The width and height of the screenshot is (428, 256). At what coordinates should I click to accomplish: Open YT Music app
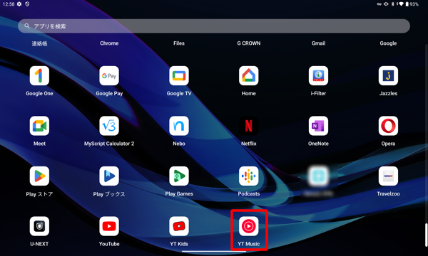pos(249,226)
